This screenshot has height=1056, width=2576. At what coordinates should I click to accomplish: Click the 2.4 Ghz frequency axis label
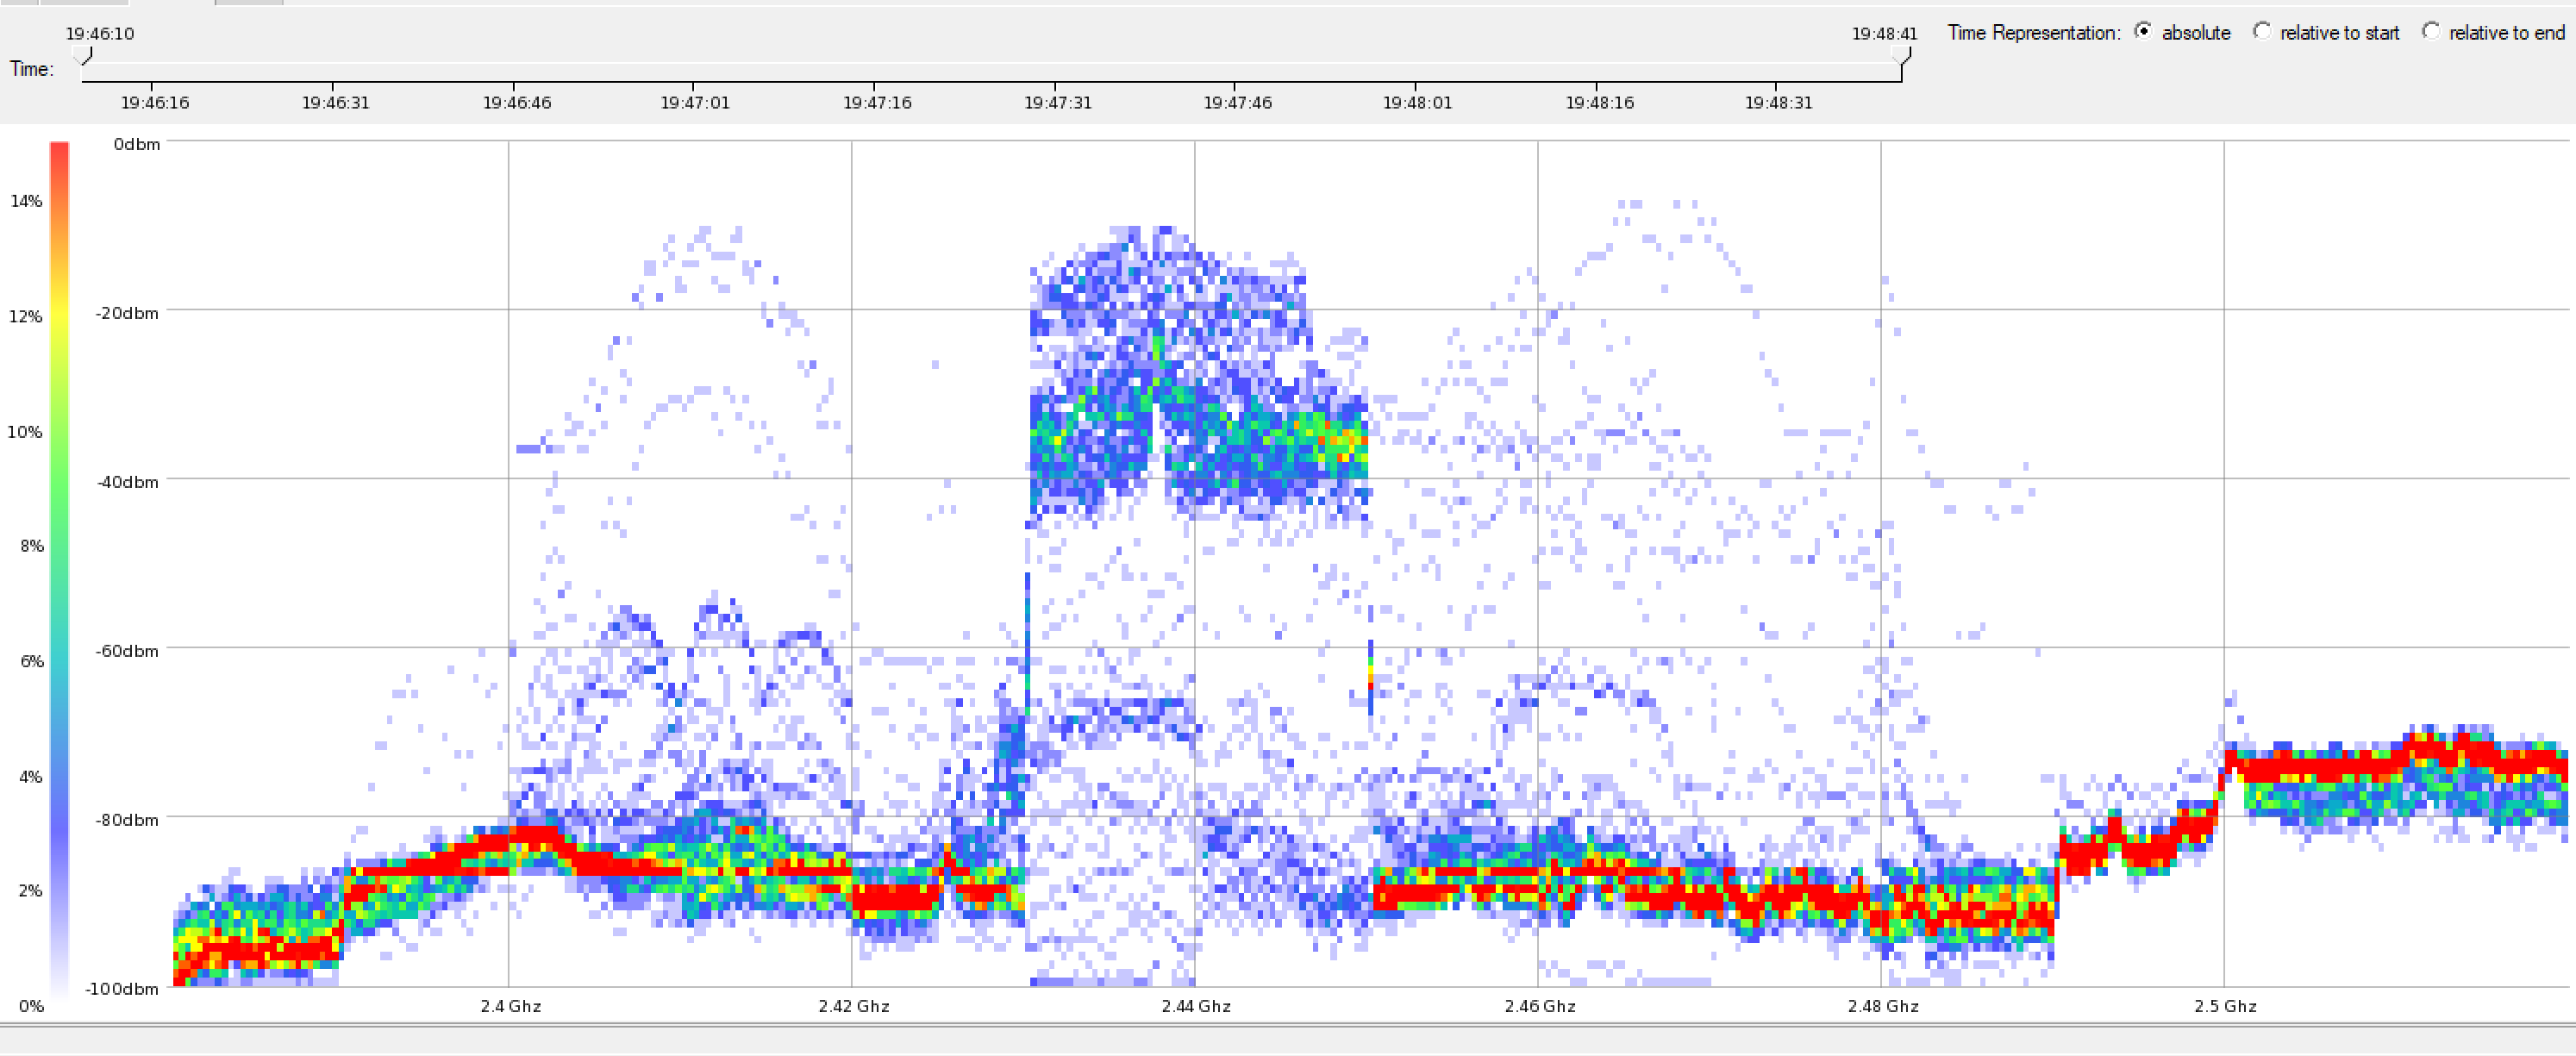coord(510,1006)
